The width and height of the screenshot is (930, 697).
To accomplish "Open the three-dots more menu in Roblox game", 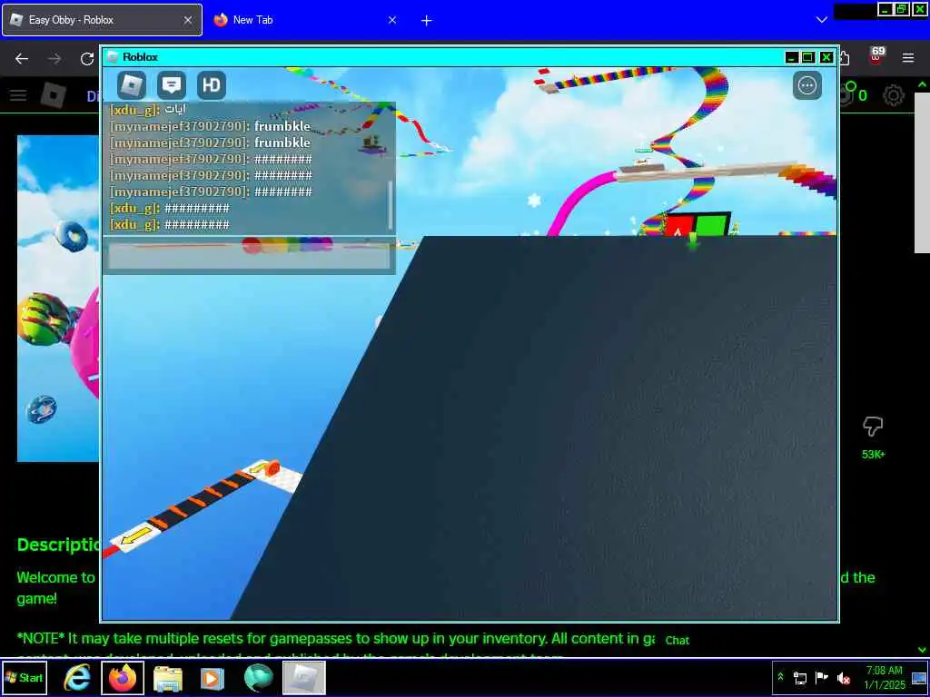I will click(807, 85).
